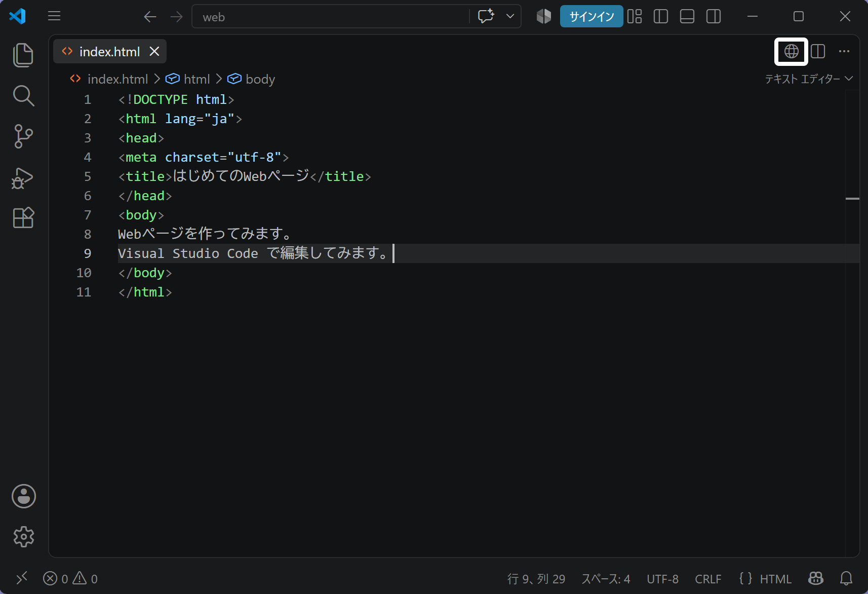Click the サインイン button
Image resolution: width=868 pixels, height=594 pixels.
591,17
